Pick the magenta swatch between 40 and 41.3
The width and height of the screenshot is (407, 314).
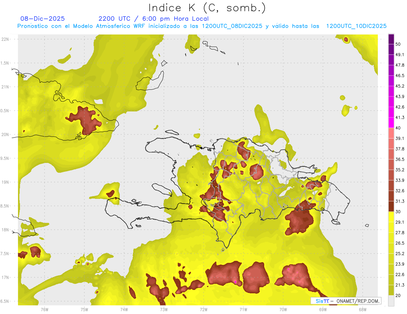coord(391,123)
